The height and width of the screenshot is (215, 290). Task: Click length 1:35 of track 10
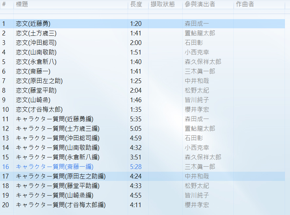tap(136, 109)
